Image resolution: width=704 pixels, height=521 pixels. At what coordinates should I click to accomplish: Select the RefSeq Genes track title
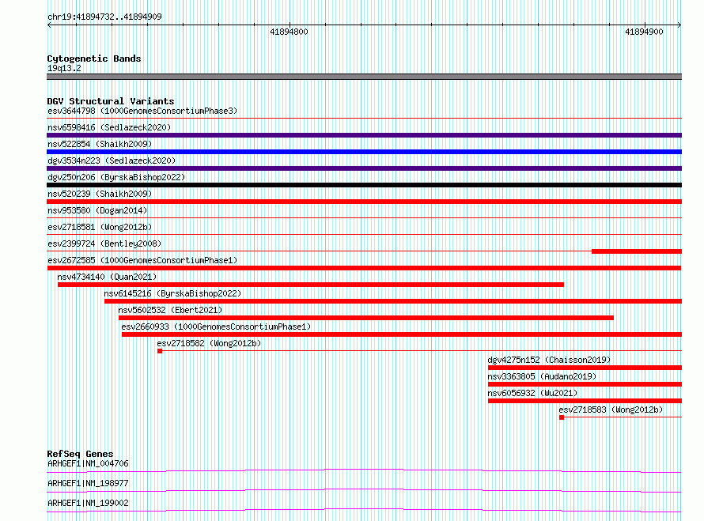click(x=80, y=454)
